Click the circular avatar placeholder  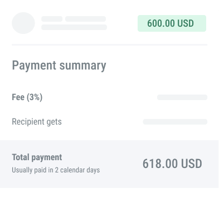[x=23, y=23]
